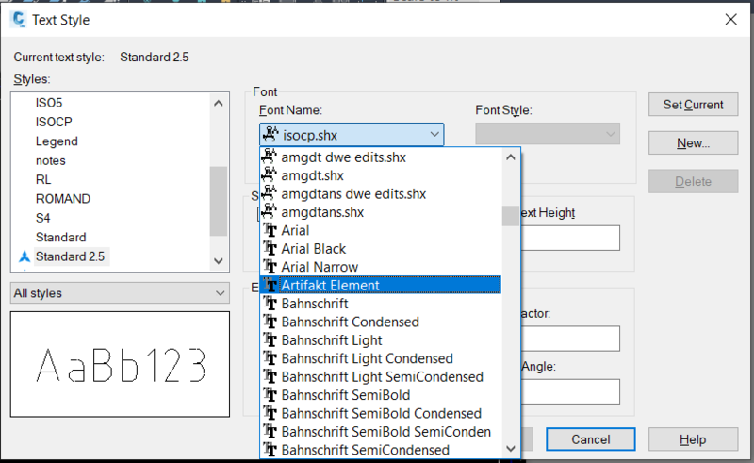The image size is (754, 463).
Task: Click the SHX icon beside amgdtans.shx
Action: point(270,212)
